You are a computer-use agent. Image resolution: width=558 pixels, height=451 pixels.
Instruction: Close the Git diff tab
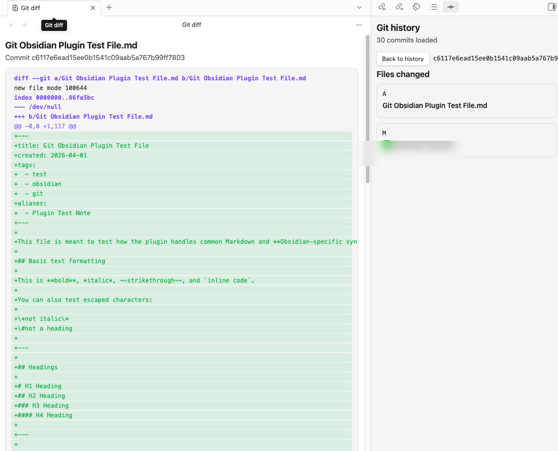[x=93, y=8]
